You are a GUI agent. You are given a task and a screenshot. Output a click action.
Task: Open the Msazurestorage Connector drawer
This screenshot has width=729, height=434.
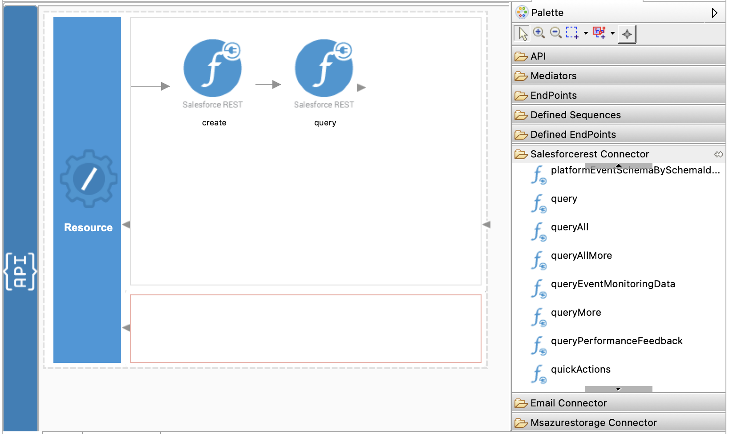619,422
